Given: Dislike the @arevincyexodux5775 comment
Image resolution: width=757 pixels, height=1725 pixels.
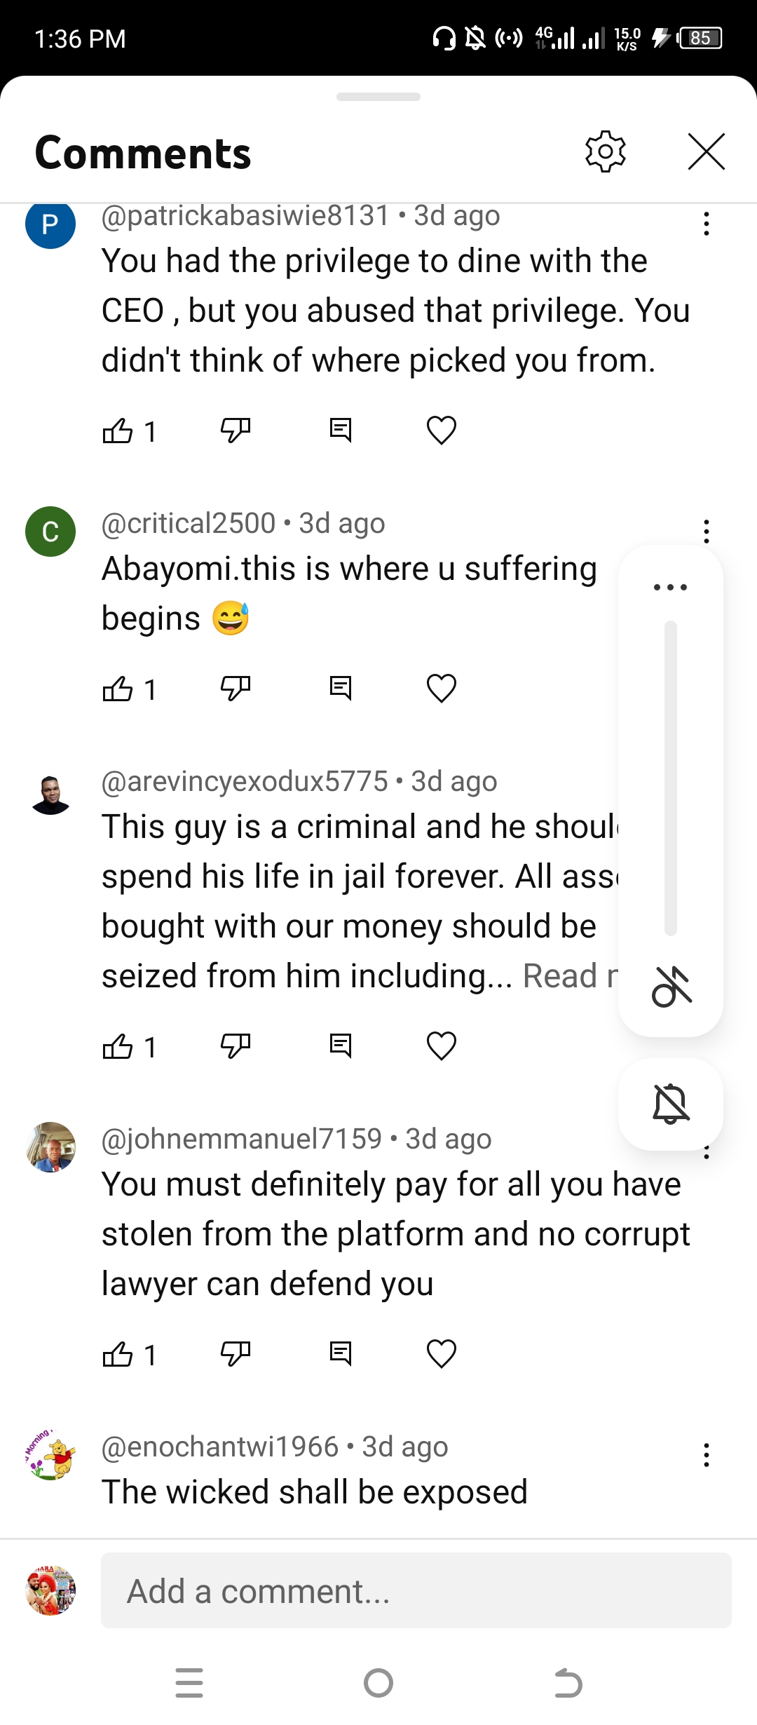Looking at the screenshot, I should pyautogui.click(x=235, y=1046).
